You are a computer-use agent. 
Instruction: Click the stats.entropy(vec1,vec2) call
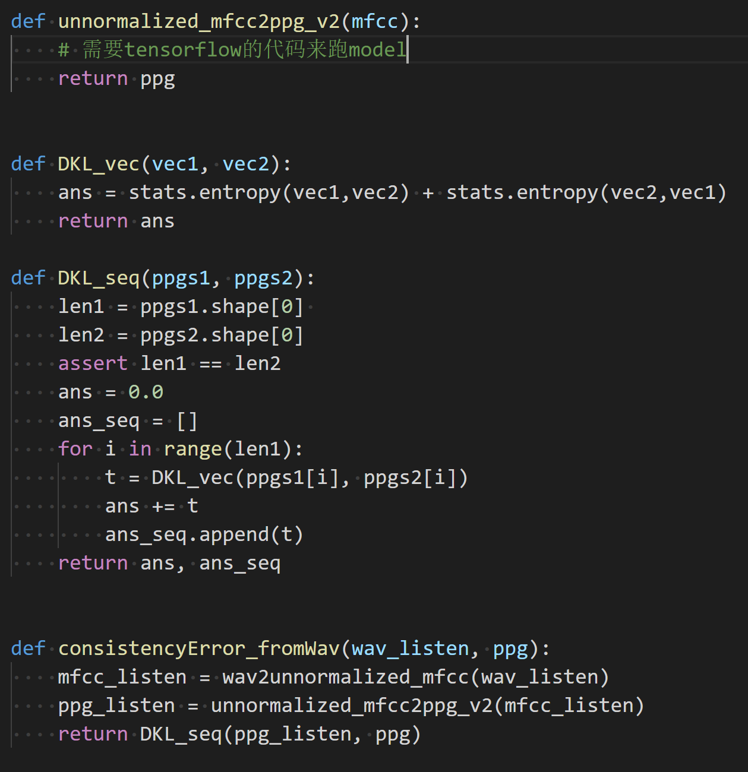click(x=267, y=192)
